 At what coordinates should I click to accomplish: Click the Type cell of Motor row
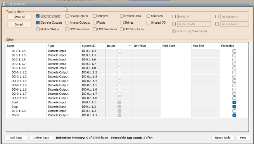[x=64, y=115]
